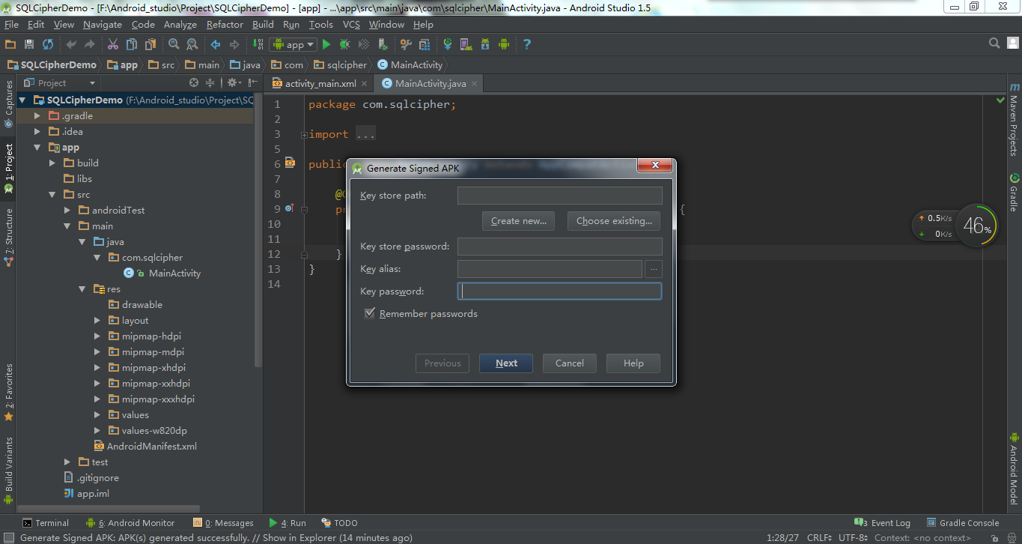
Task: Click the Undo arrow in toolbar
Action: click(71, 44)
